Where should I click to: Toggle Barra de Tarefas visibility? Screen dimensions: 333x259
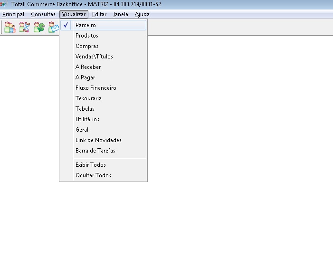103,151
